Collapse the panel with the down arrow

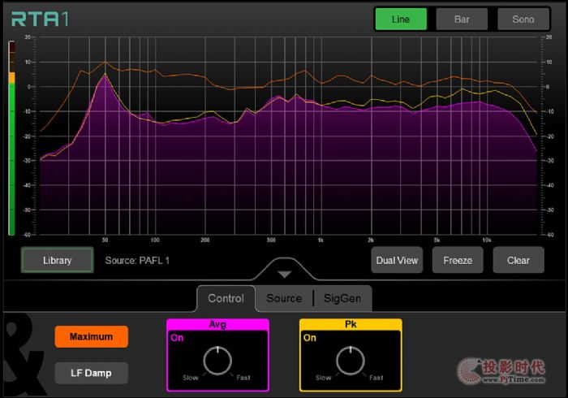[x=285, y=274]
